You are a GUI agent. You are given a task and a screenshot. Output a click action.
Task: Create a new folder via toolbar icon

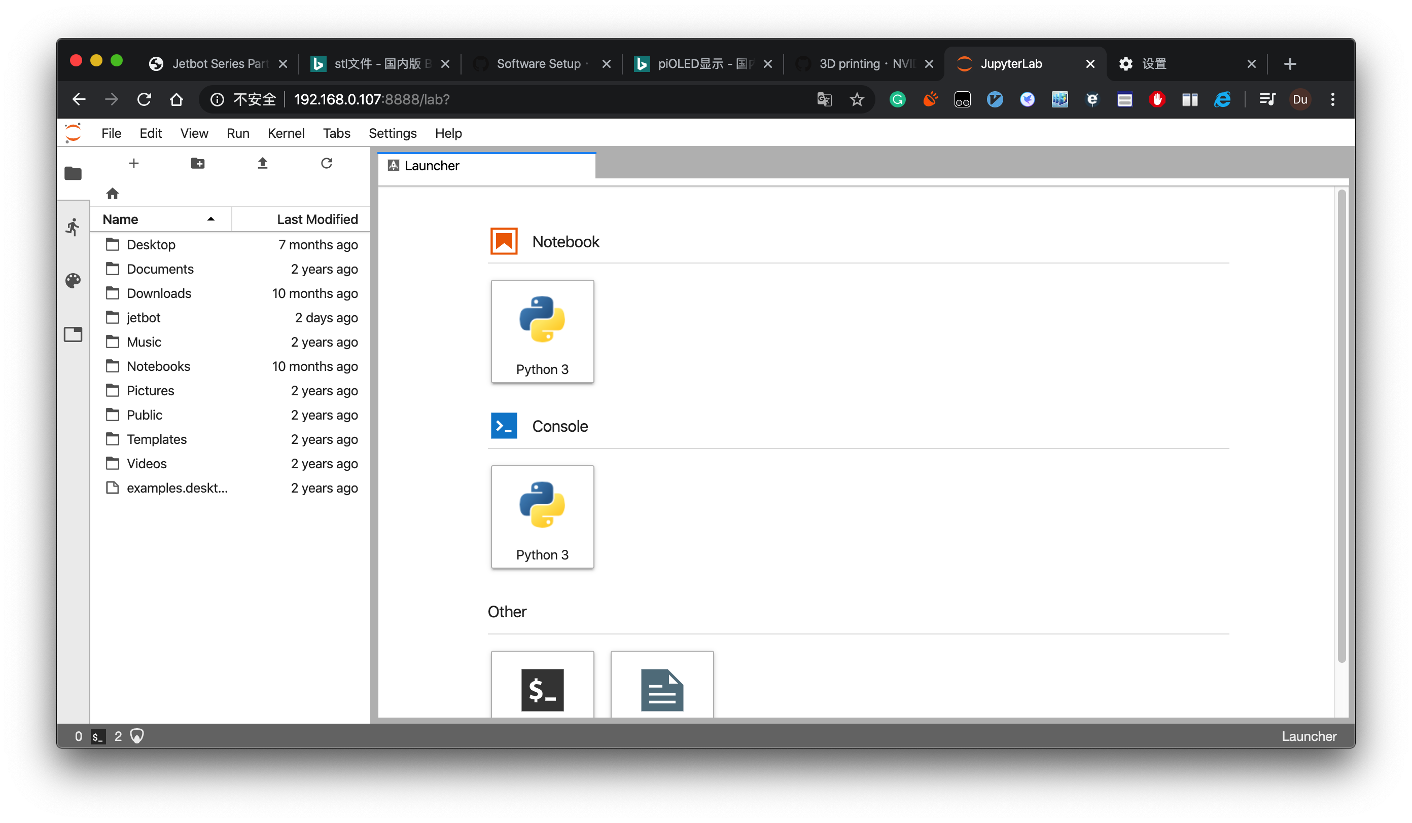click(x=198, y=164)
